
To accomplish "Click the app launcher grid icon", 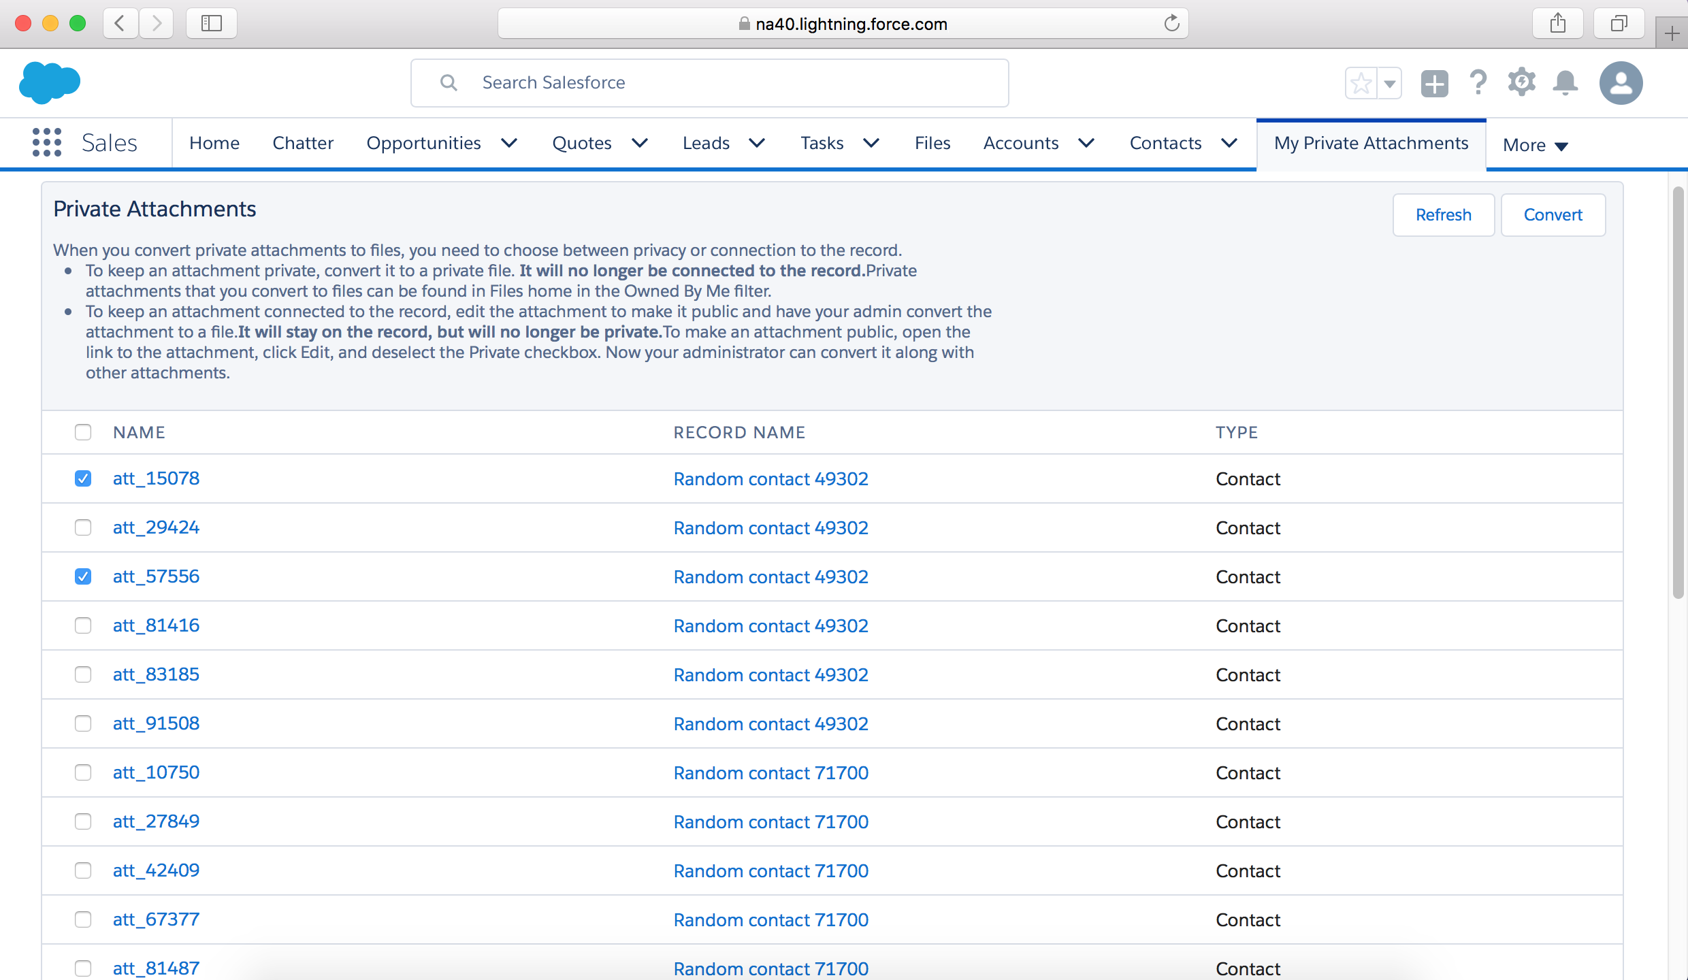I will click(x=47, y=142).
